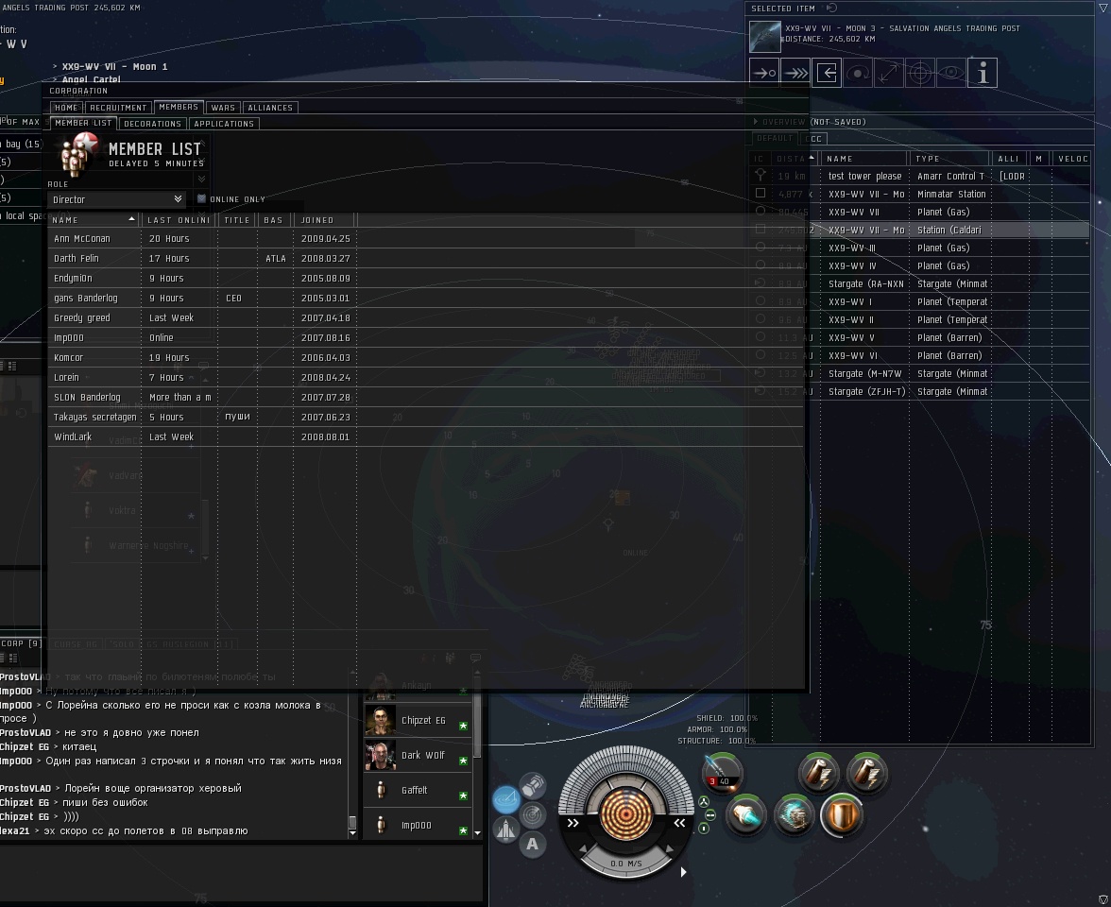
Task: Click the orange capacitor display on the HUD
Action: pos(625,814)
